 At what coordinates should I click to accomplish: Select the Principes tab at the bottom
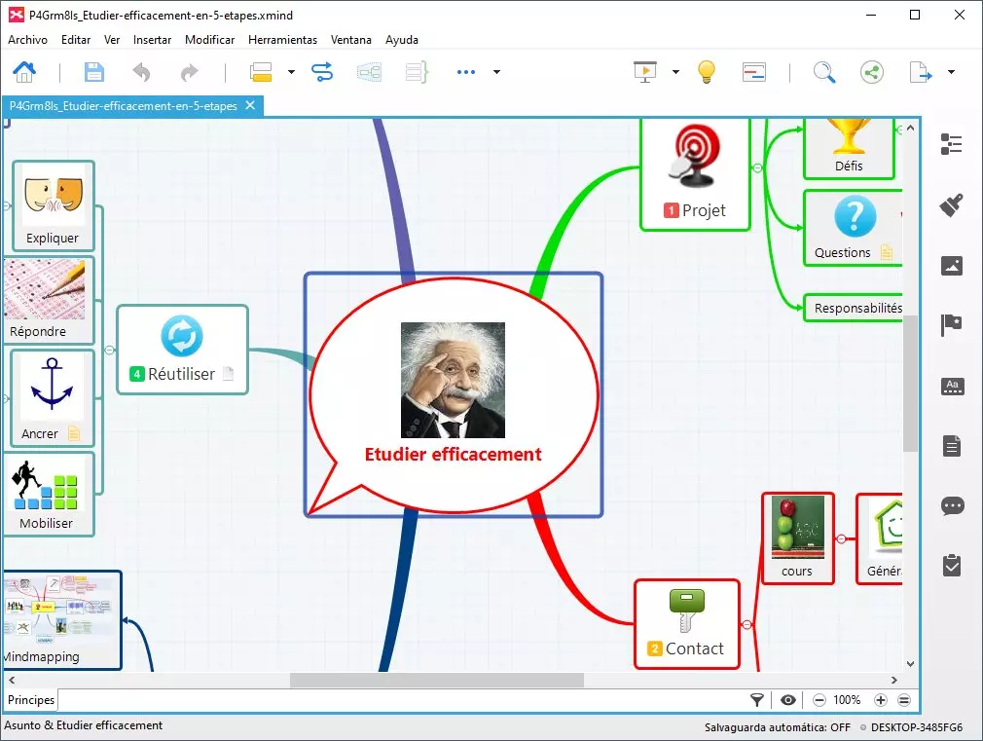point(30,699)
